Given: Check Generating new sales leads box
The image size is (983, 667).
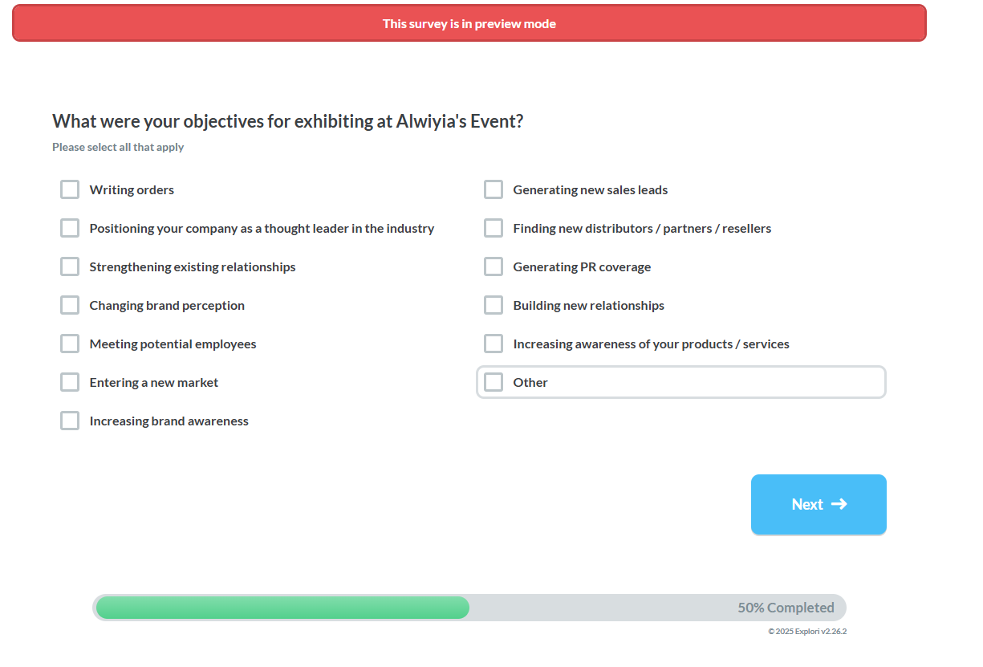Looking at the screenshot, I should click(x=494, y=190).
